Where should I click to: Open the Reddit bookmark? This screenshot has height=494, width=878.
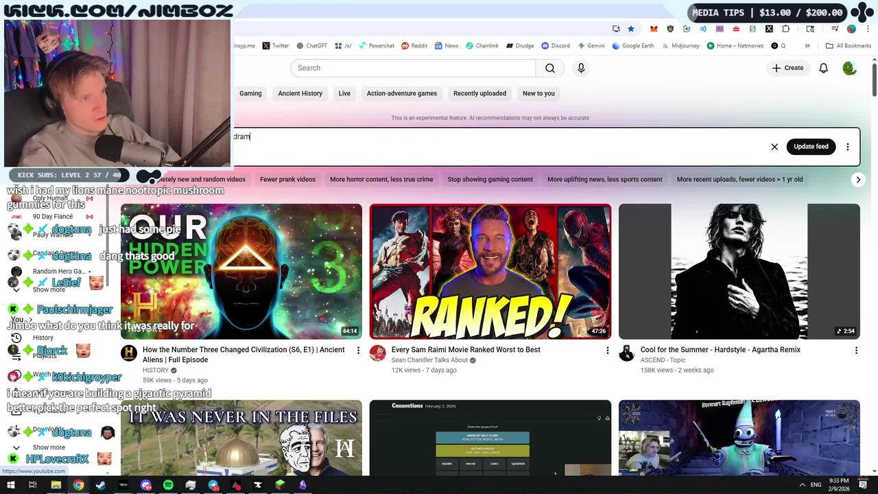click(x=414, y=46)
